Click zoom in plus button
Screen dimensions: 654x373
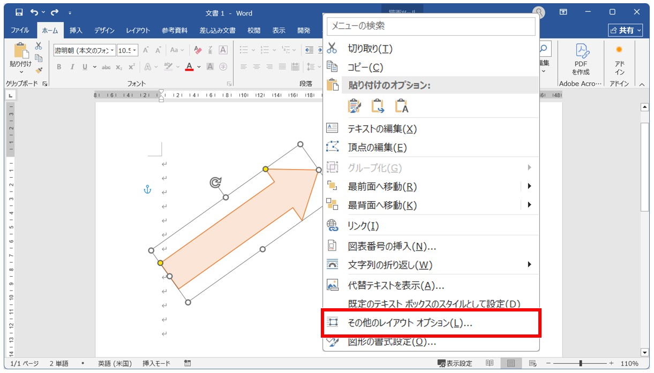click(612, 363)
